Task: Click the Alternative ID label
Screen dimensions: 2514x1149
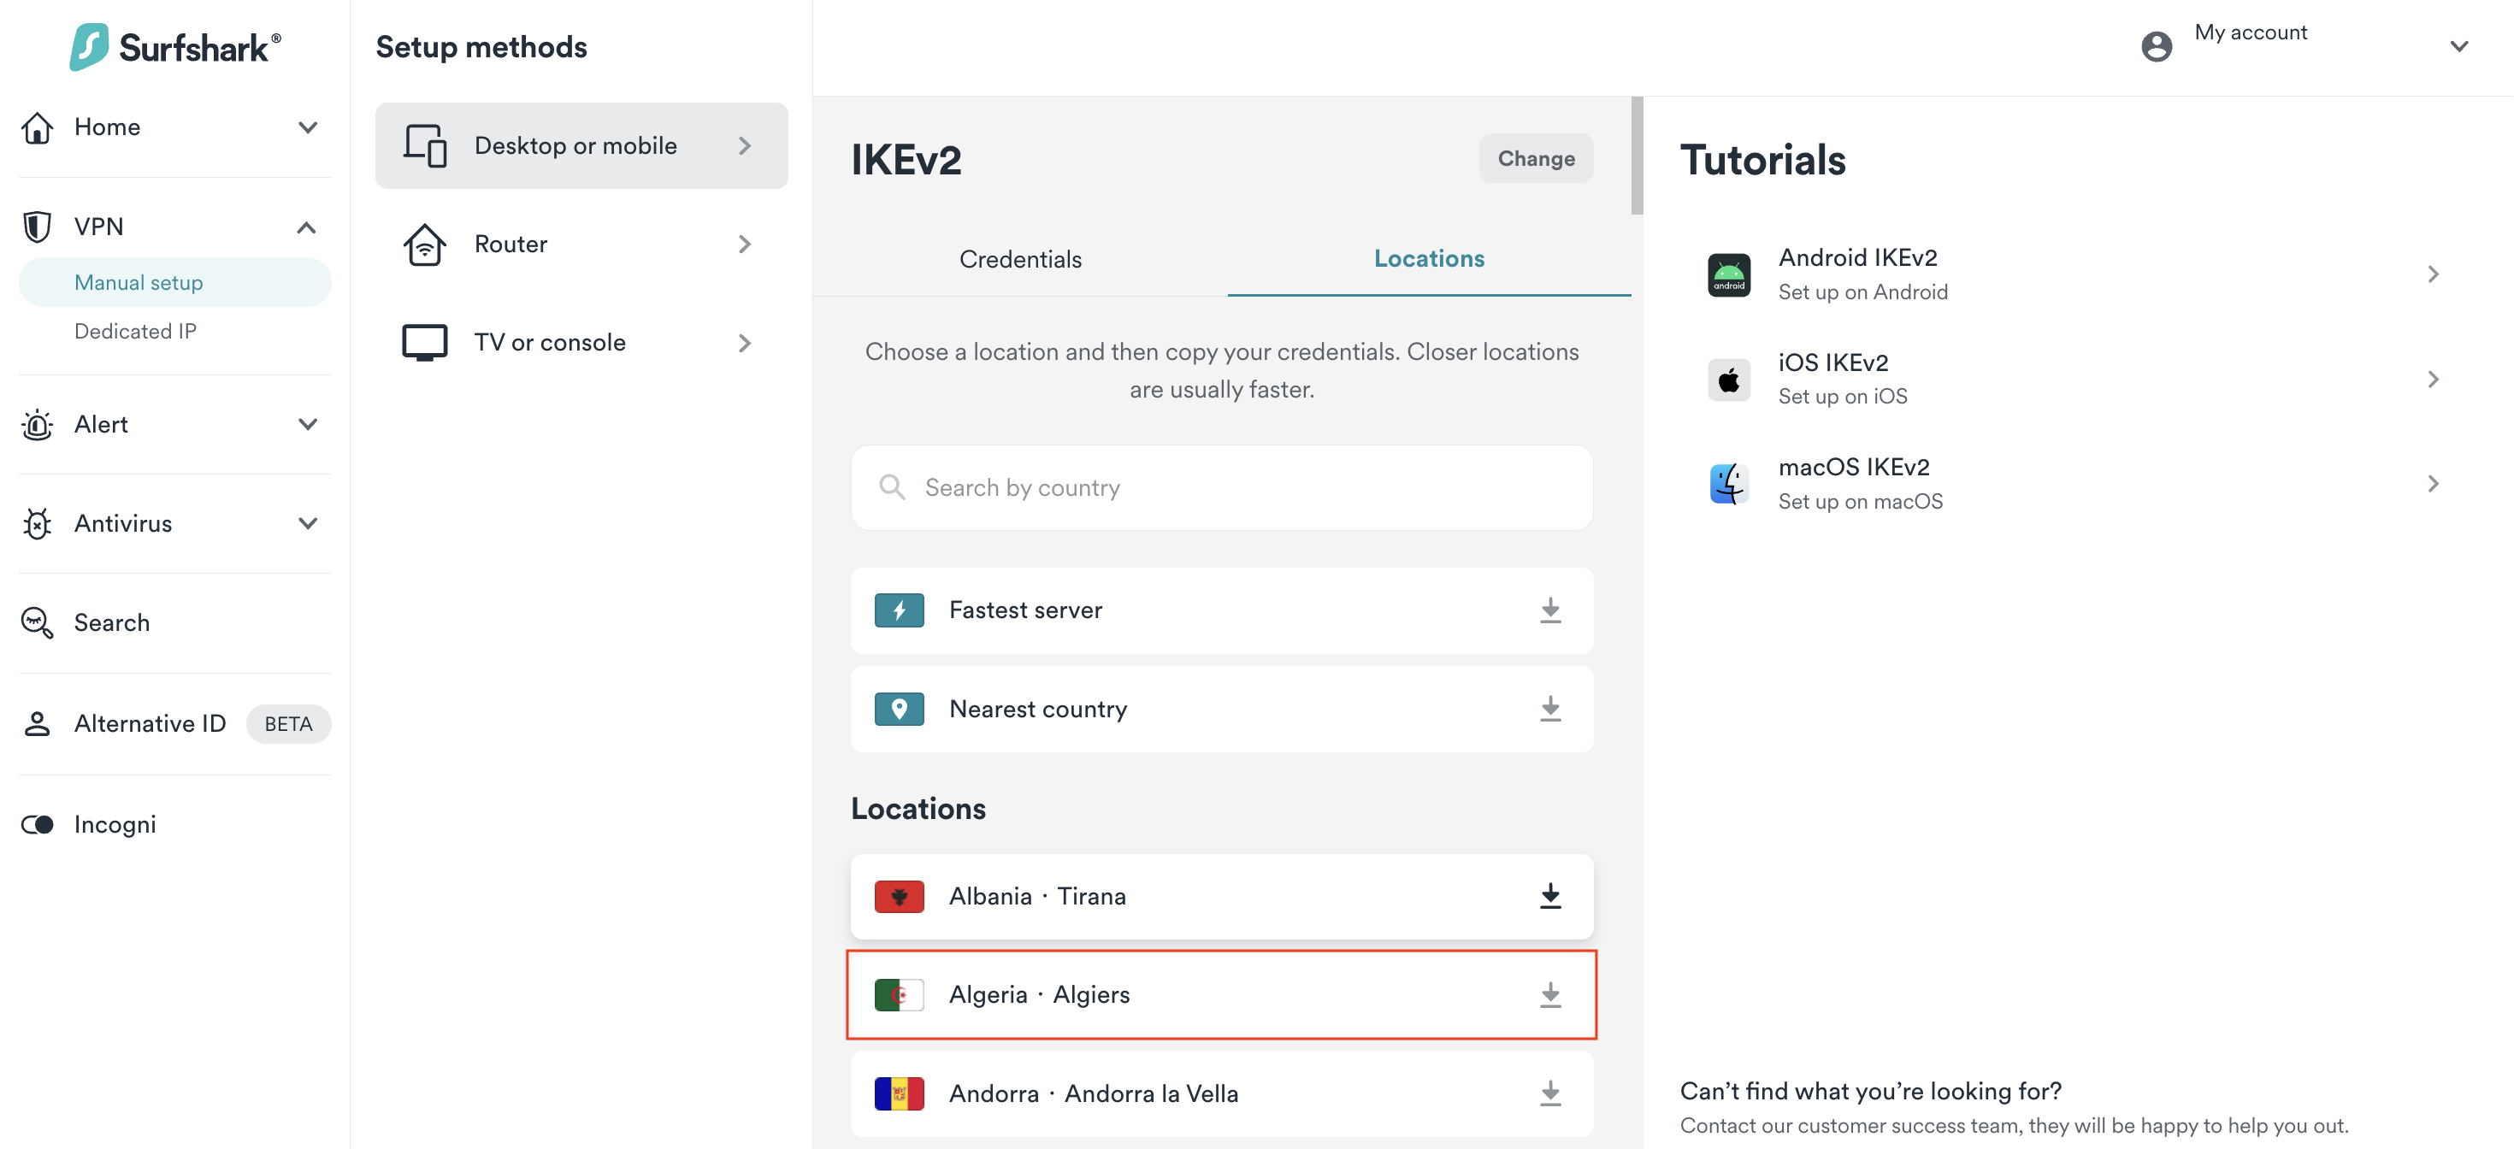Action: pos(150,724)
